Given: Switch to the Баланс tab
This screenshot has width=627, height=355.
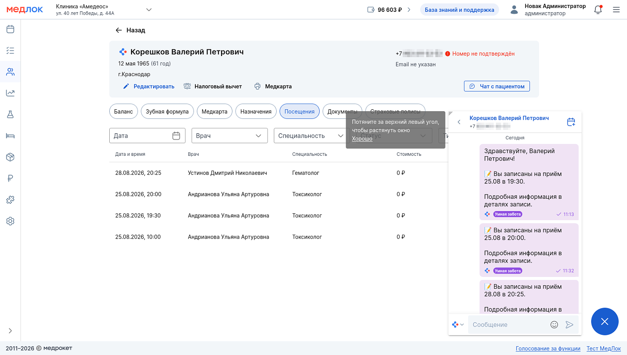Looking at the screenshot, I should [x=124, y=112].
